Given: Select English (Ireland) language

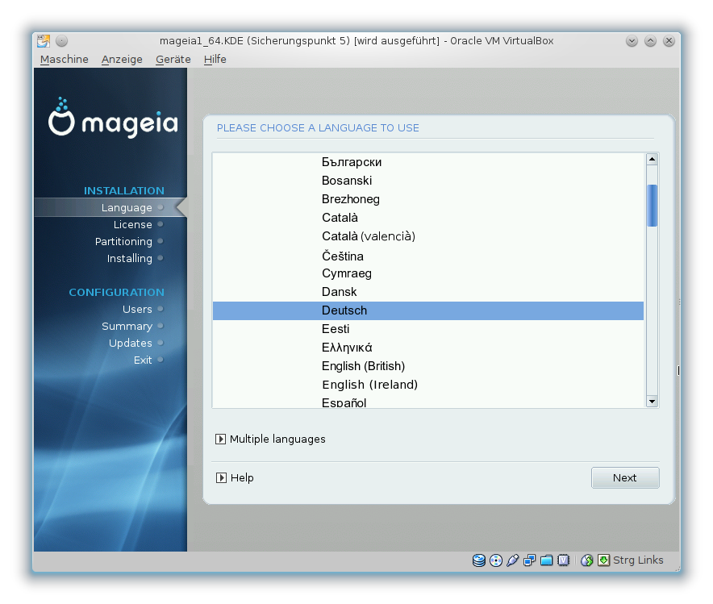Looking at the screenshot, I should tap(428, 385).
